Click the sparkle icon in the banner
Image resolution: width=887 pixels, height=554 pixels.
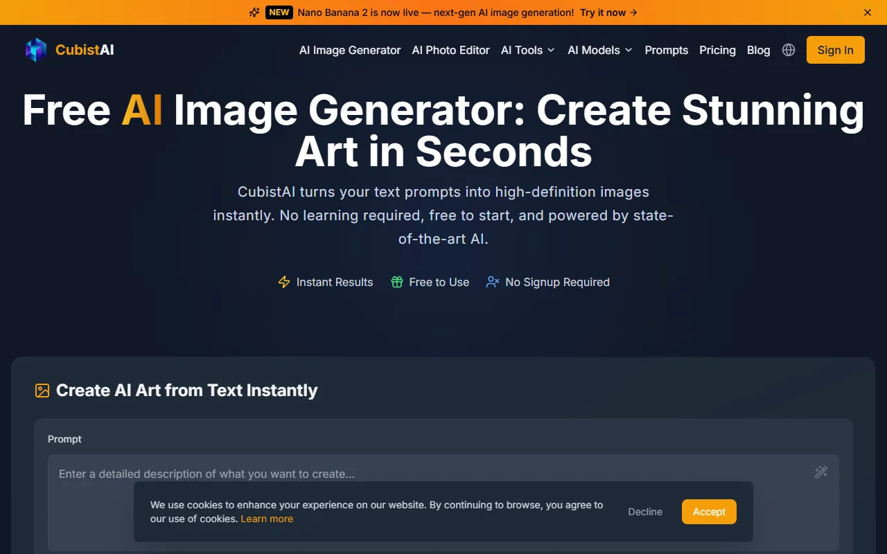(254, 12)
